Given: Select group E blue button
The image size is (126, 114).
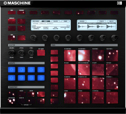Looking at the screenshot, I should click(x=12, y=78).
